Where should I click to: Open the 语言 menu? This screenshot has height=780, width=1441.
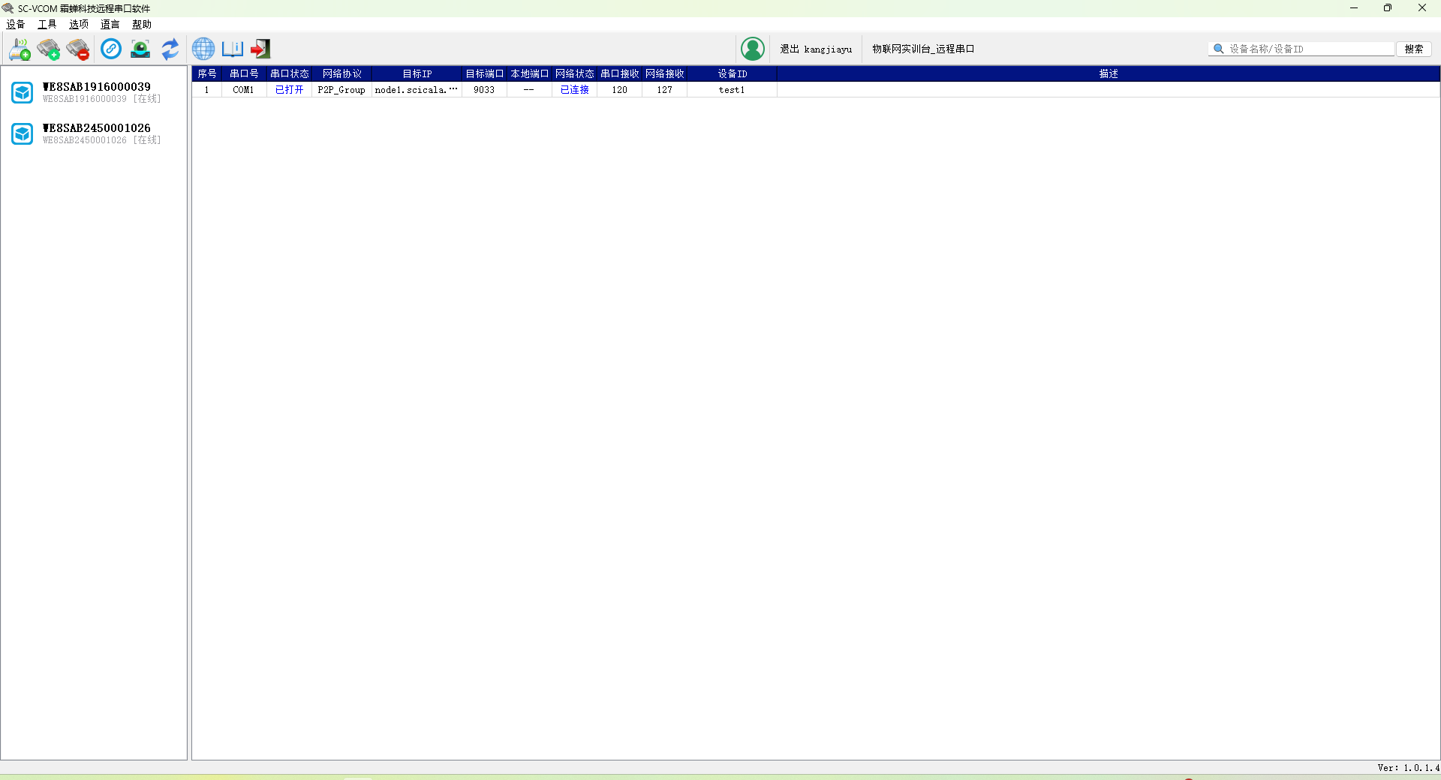[110, 25]
